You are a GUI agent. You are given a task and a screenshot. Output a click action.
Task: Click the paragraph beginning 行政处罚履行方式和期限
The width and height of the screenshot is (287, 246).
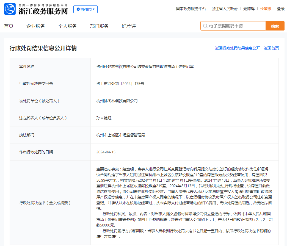(x=184, y=234)
